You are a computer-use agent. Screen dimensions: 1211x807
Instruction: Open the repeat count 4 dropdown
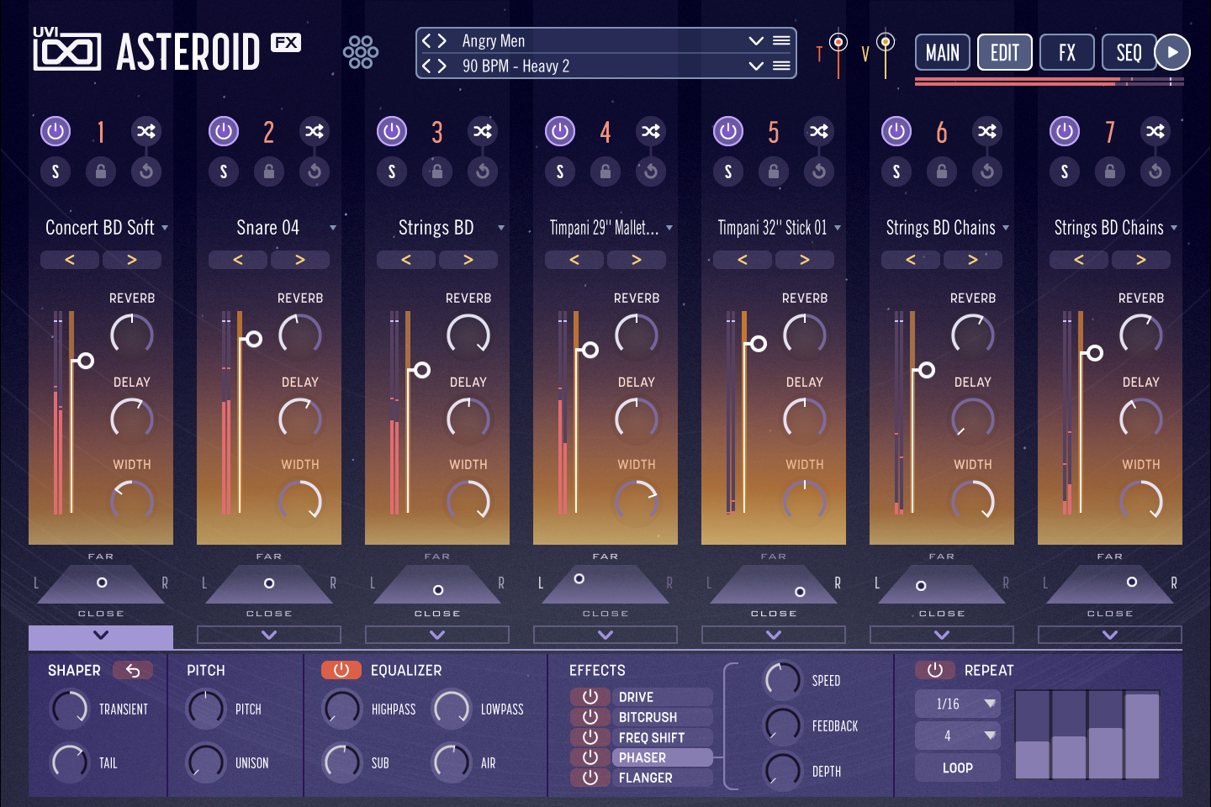(958, 736)
